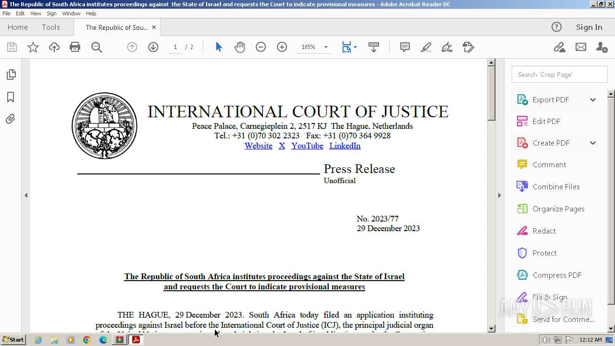This screenshot has width=615, height=346.
Task: Collapse the left navigation pane arrow
Action: (26, 195)
